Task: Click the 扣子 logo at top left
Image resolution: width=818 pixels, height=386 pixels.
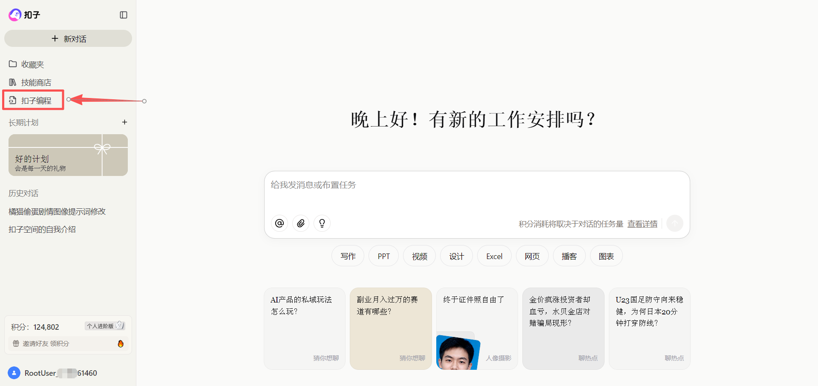Action: pyautogui.click(x=24, y=14)
